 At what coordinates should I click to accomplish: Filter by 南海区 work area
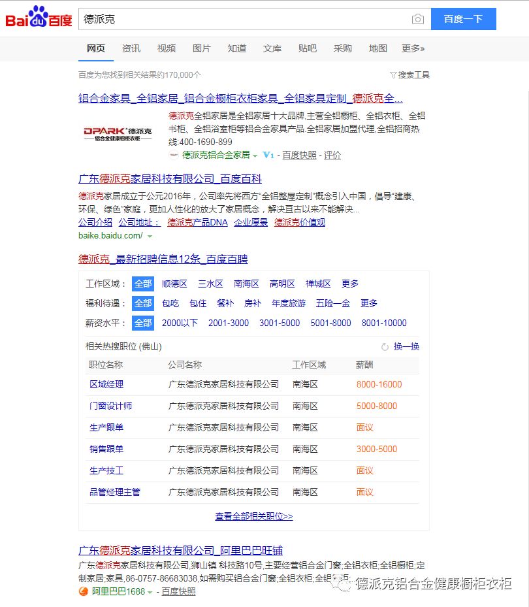[246, 284]
